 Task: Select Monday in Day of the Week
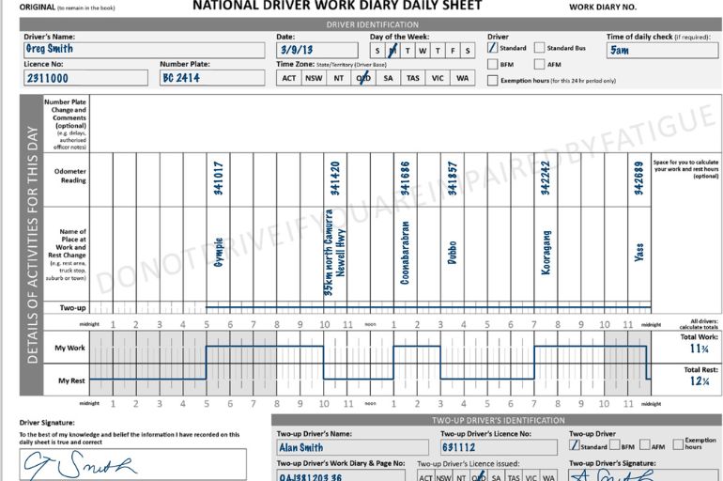click(392, 51)
